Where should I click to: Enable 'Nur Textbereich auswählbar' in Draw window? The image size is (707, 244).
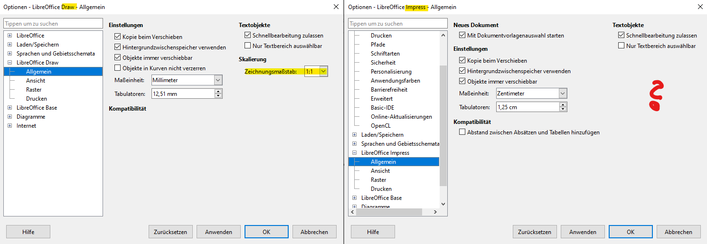[247, 46]
